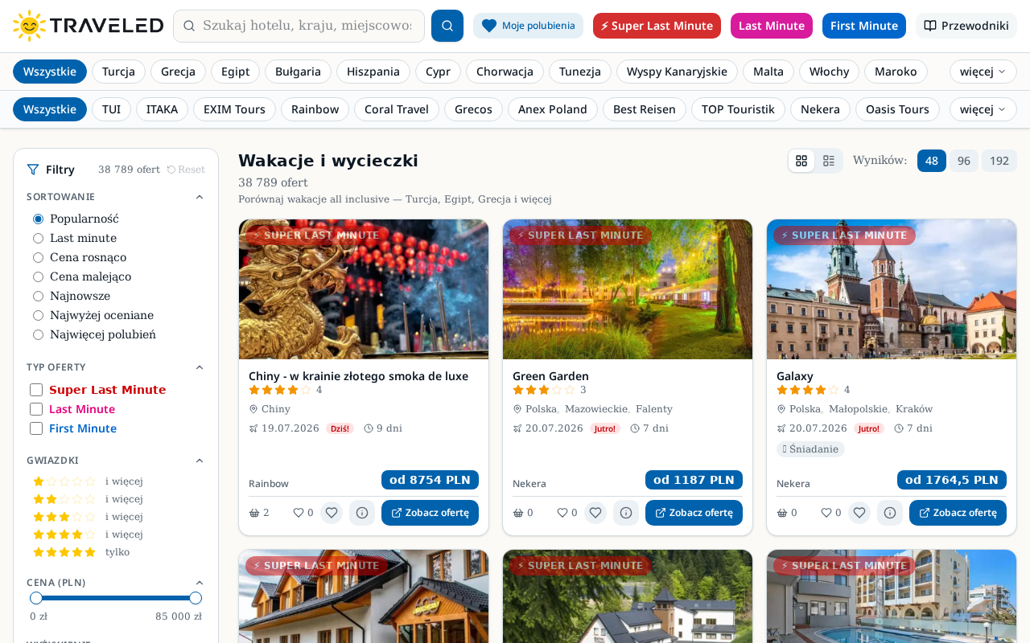Viewport: 1030px width, 643px height.
Task: Open the Galaxy Kraków castle photo
Action: [892, 289]
